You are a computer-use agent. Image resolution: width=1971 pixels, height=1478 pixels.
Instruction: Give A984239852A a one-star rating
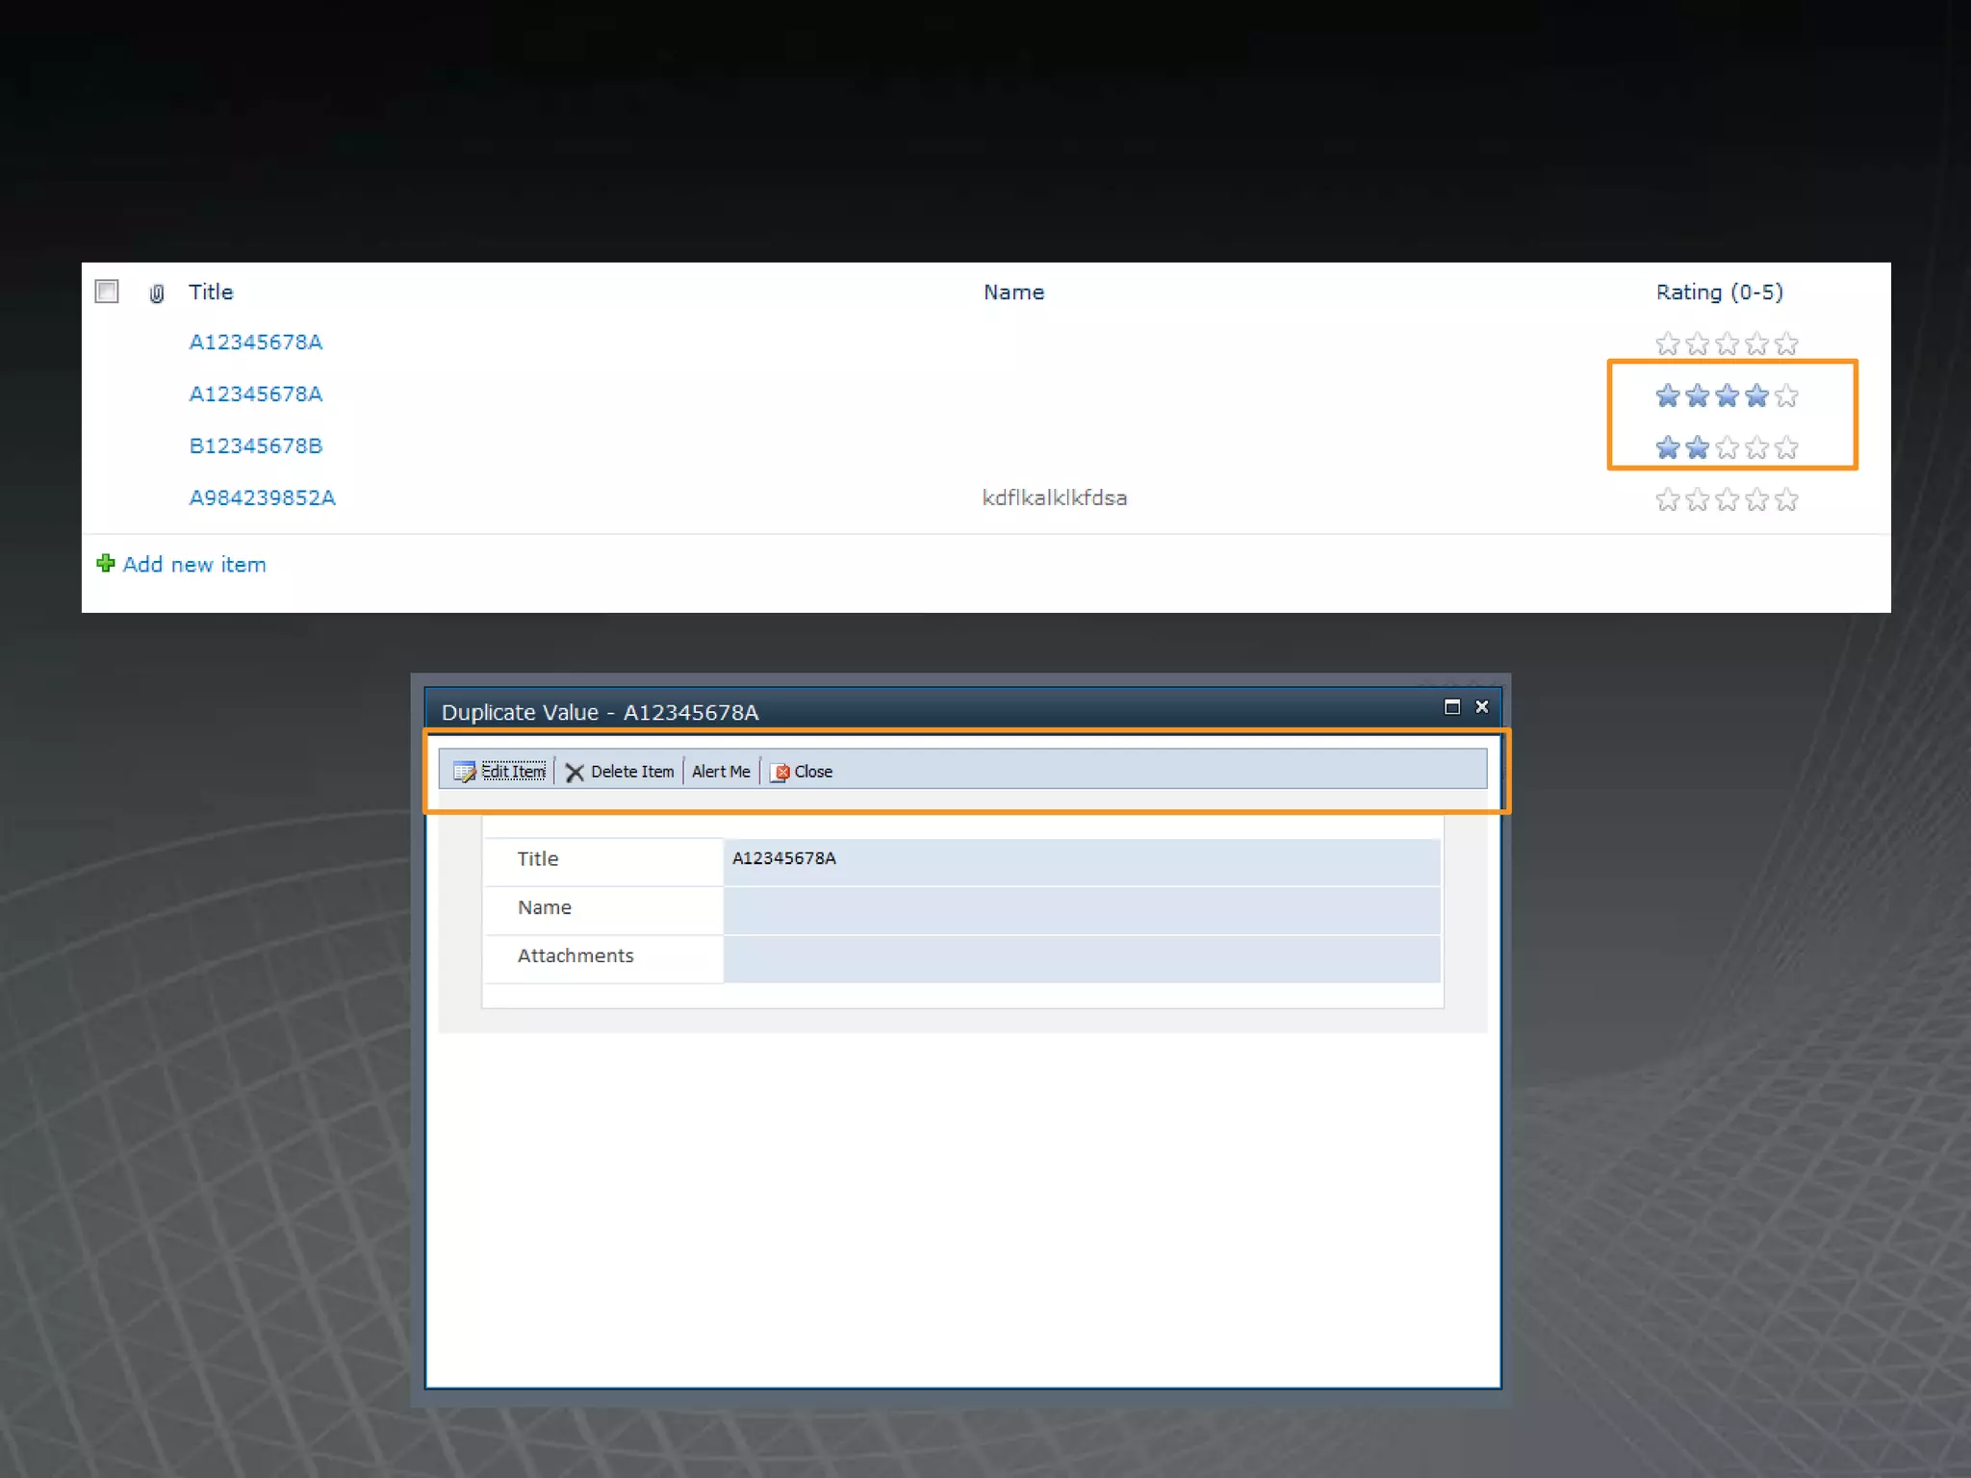click(x=1668, y=499)
